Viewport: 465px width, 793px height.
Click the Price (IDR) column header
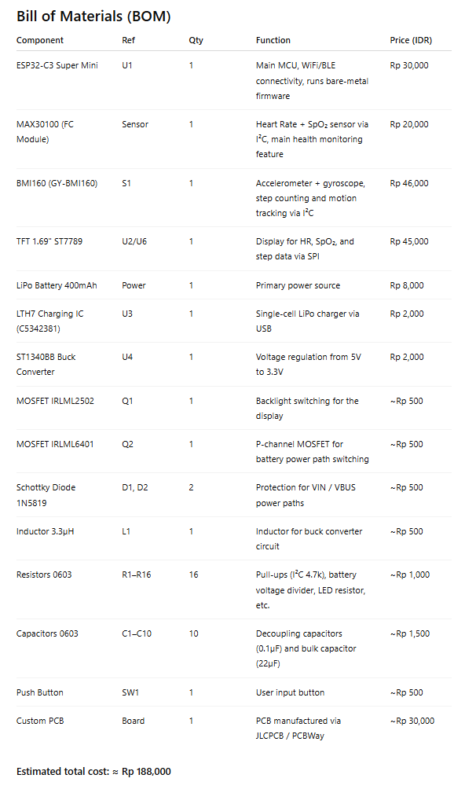tap(411, 40)
